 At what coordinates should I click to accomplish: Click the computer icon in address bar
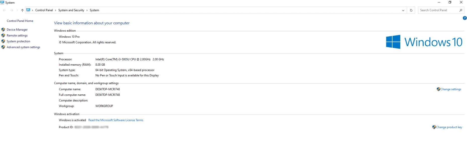28,10
